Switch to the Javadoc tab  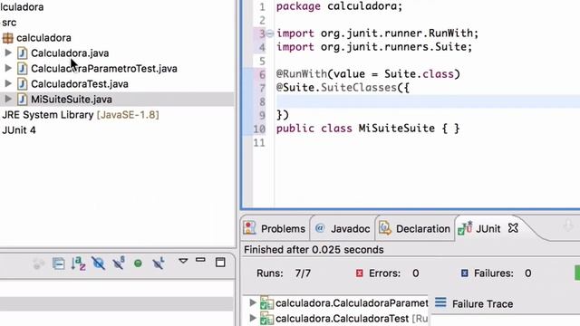point(350,229)
